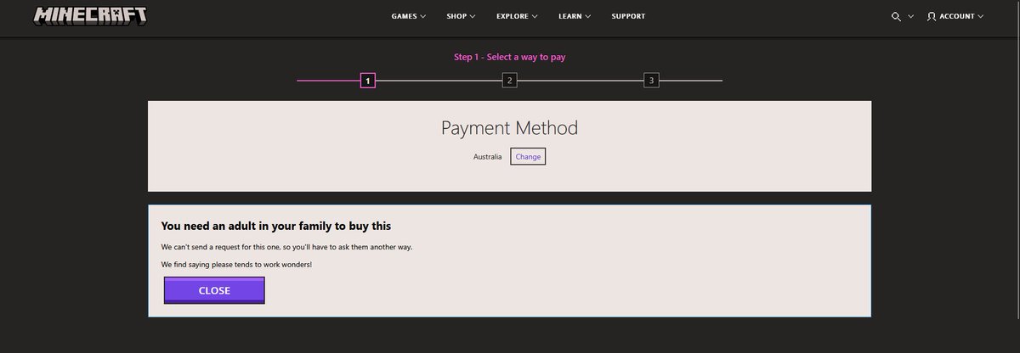Open the Games menu
Viewport: 1020px width, 353px height.
(x=409, y=16)
